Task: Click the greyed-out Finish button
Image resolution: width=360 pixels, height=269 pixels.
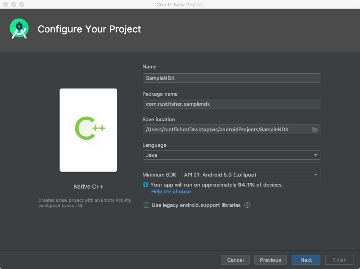Action: pos(339,260)
